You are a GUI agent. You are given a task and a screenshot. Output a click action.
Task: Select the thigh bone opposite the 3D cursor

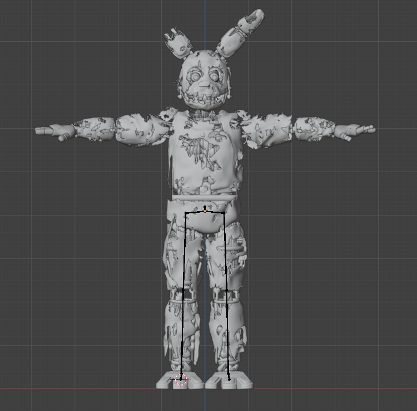coord(226,251)
